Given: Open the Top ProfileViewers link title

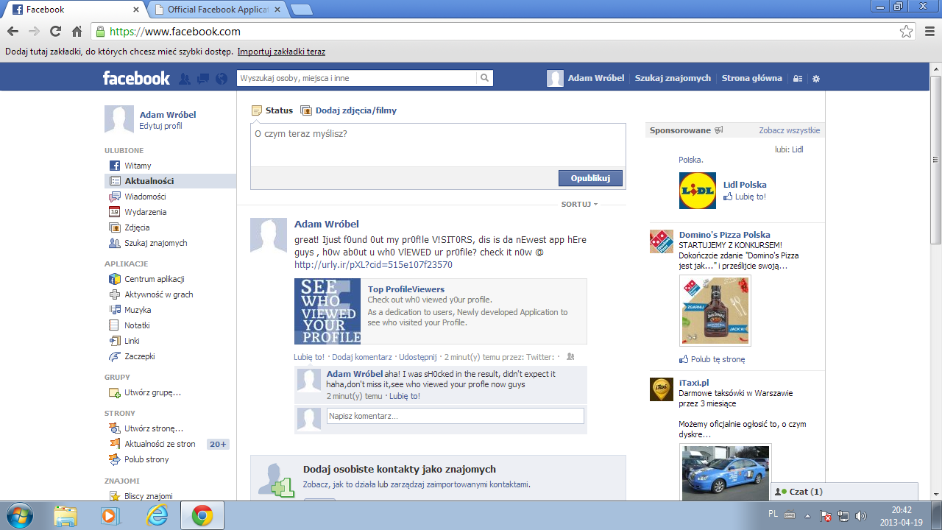Looking at the screenshot, I should [406, 289].
